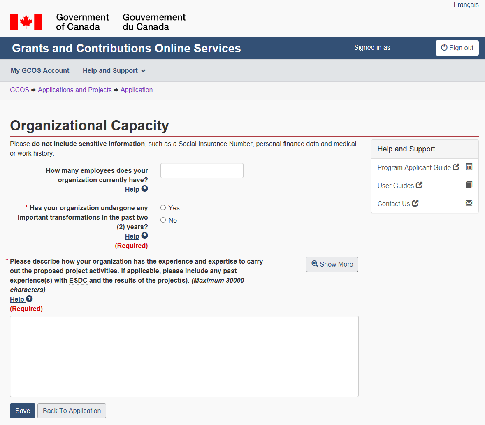Click help icon above experience text area
485x425 pixels.
(x=29, y=299)
